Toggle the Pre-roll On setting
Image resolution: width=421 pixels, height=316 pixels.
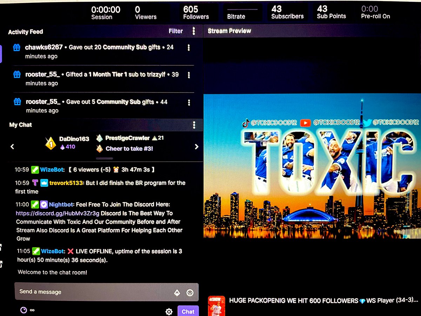click(375, 12)
